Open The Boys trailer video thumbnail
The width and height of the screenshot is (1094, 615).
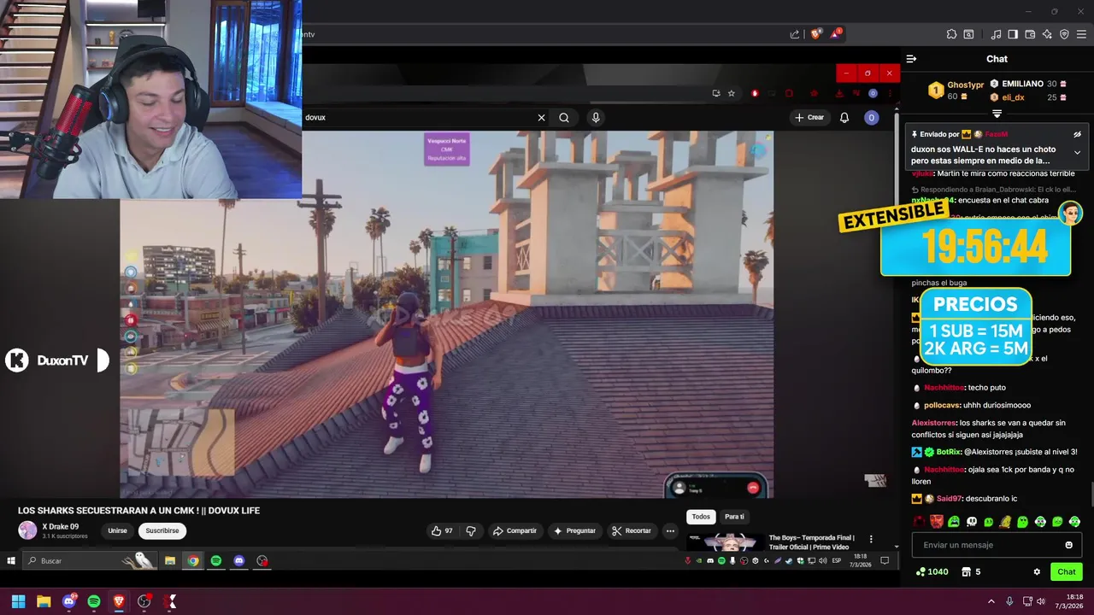(726, 542)
